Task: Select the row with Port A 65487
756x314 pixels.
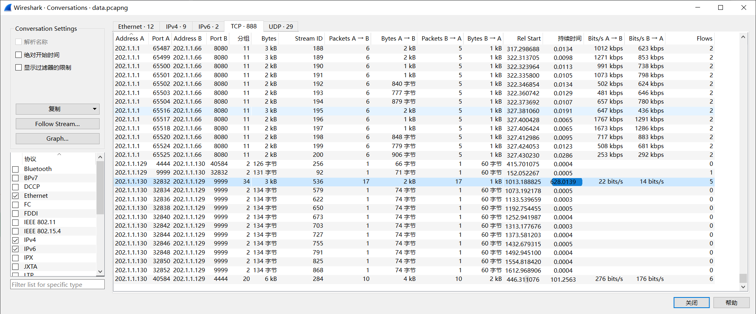Action: click(x=414, y=48)
